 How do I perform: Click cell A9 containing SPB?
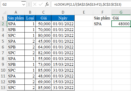[x=16, y=64]
